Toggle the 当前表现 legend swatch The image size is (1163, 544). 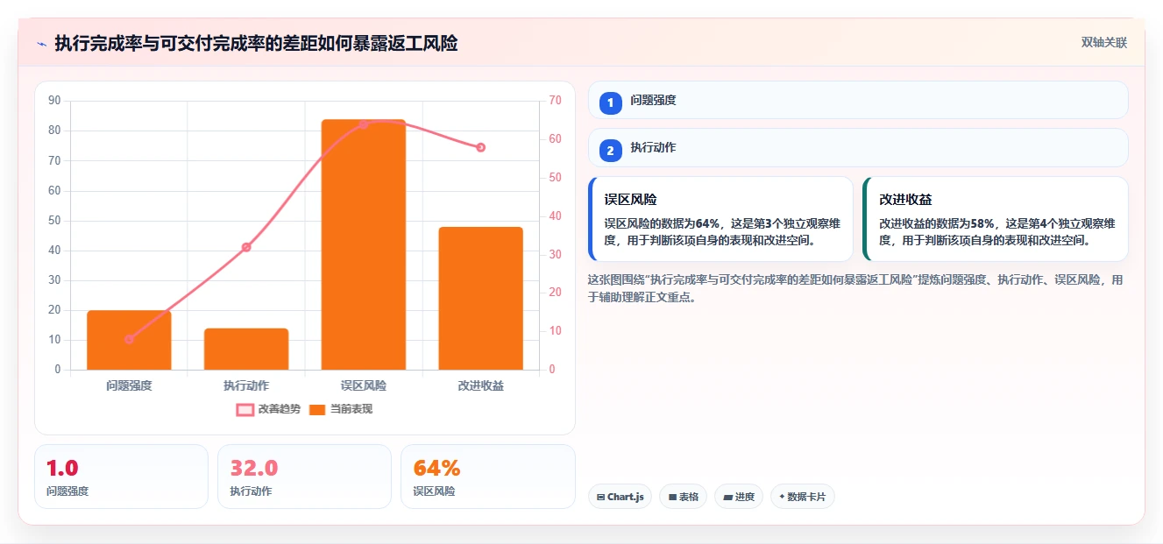coord(317,409)
